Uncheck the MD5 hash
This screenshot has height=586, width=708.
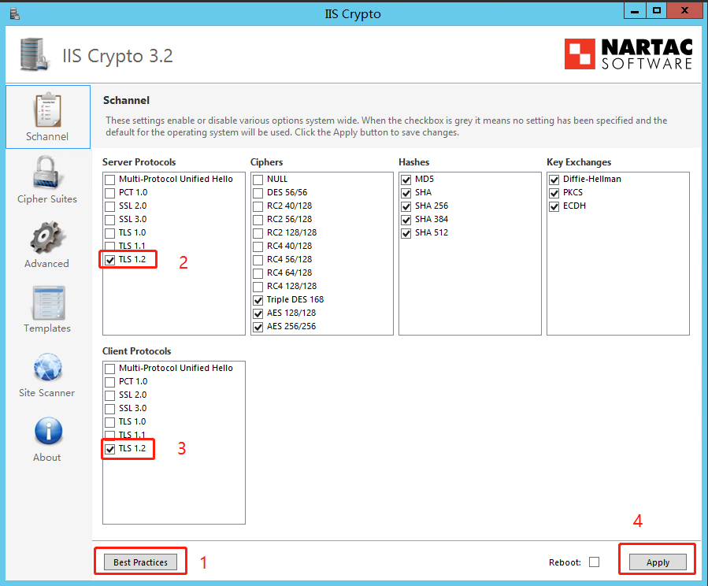pyautogui.click(x=406, y=179)
